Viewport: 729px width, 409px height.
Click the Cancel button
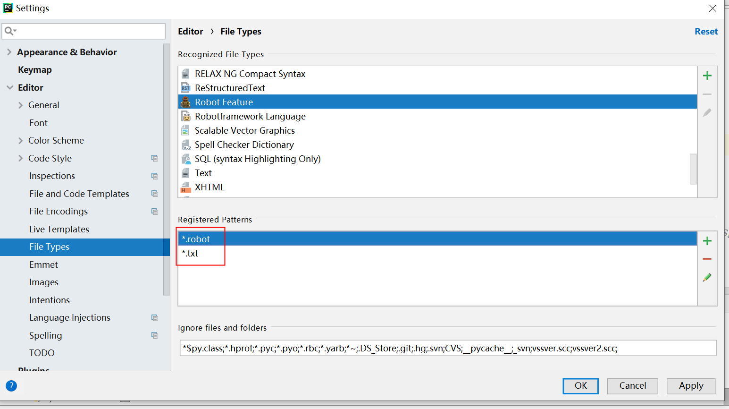[x=633, y=386]
